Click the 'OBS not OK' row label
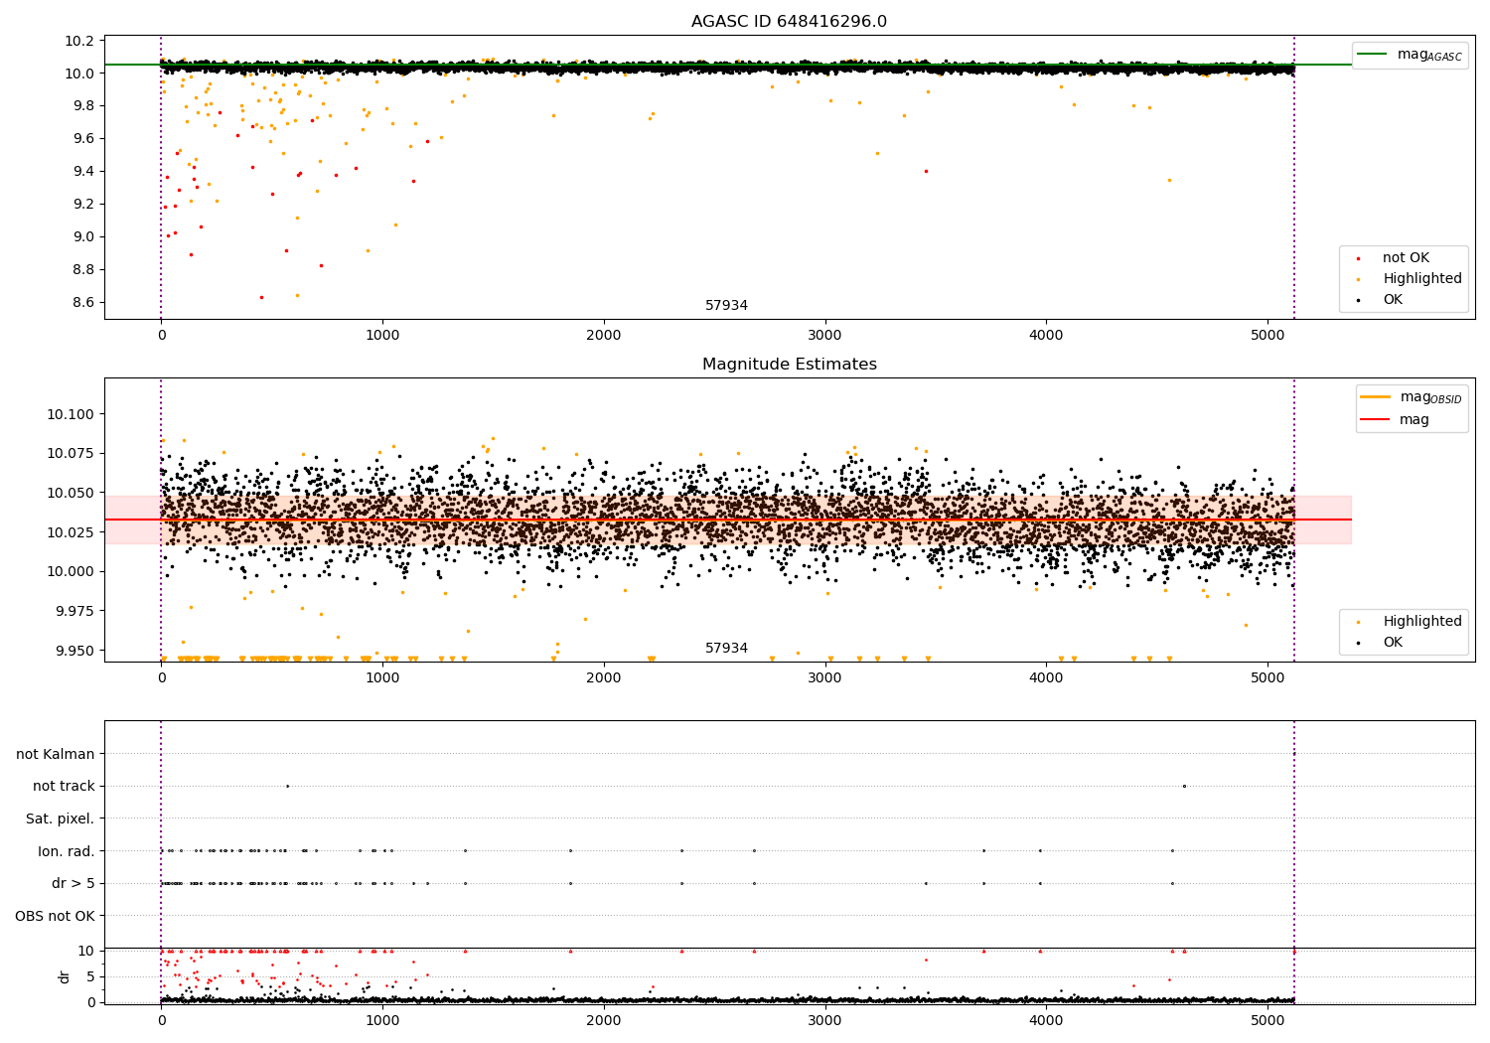 click(x=56, y=917)
